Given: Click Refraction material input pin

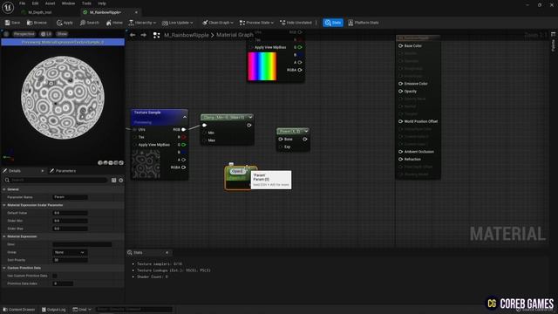Looking at the screenshot, I should point(401,159).
